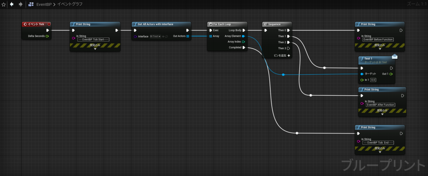This screenshot has width=428, height=176.
Task: Expand the Before Function Print String node arrow
Action: tap(379, 49)
